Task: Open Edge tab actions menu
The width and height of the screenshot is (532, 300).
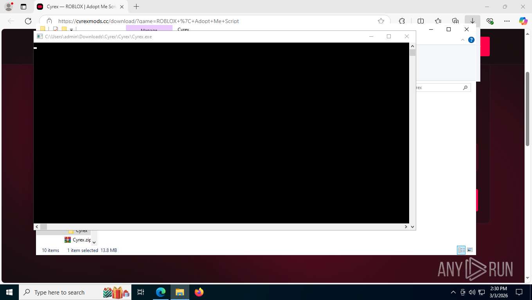Action: click(x=23, y=7)
